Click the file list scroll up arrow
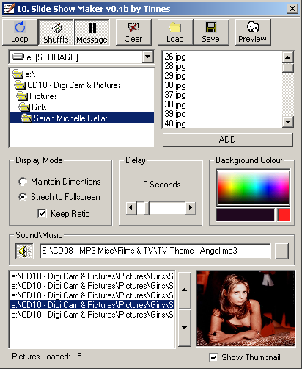This screenshot has width=302, height=369. pos(288,57)
